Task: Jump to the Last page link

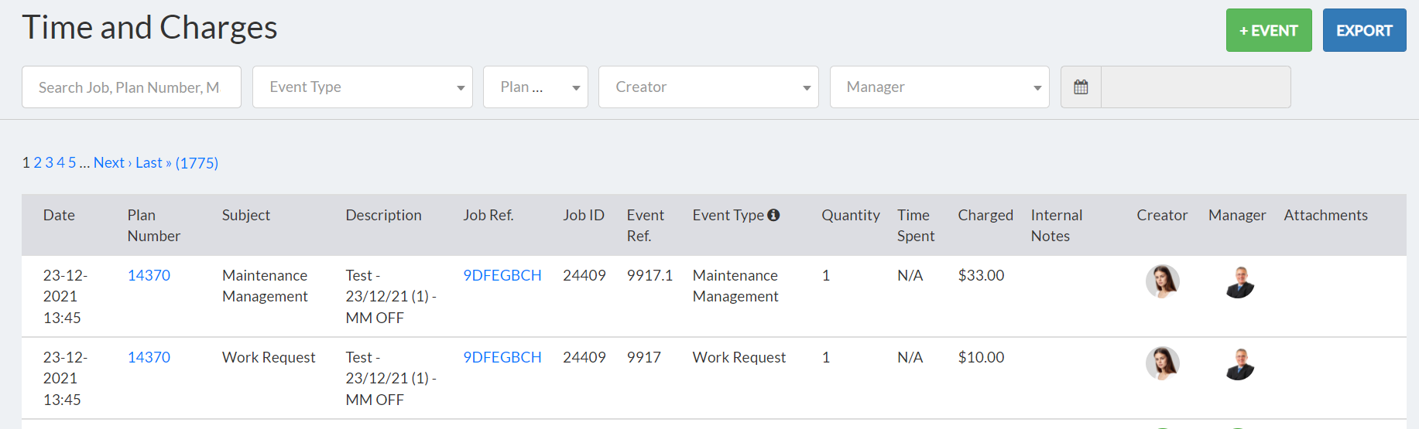Action: (x=153, y=162)
